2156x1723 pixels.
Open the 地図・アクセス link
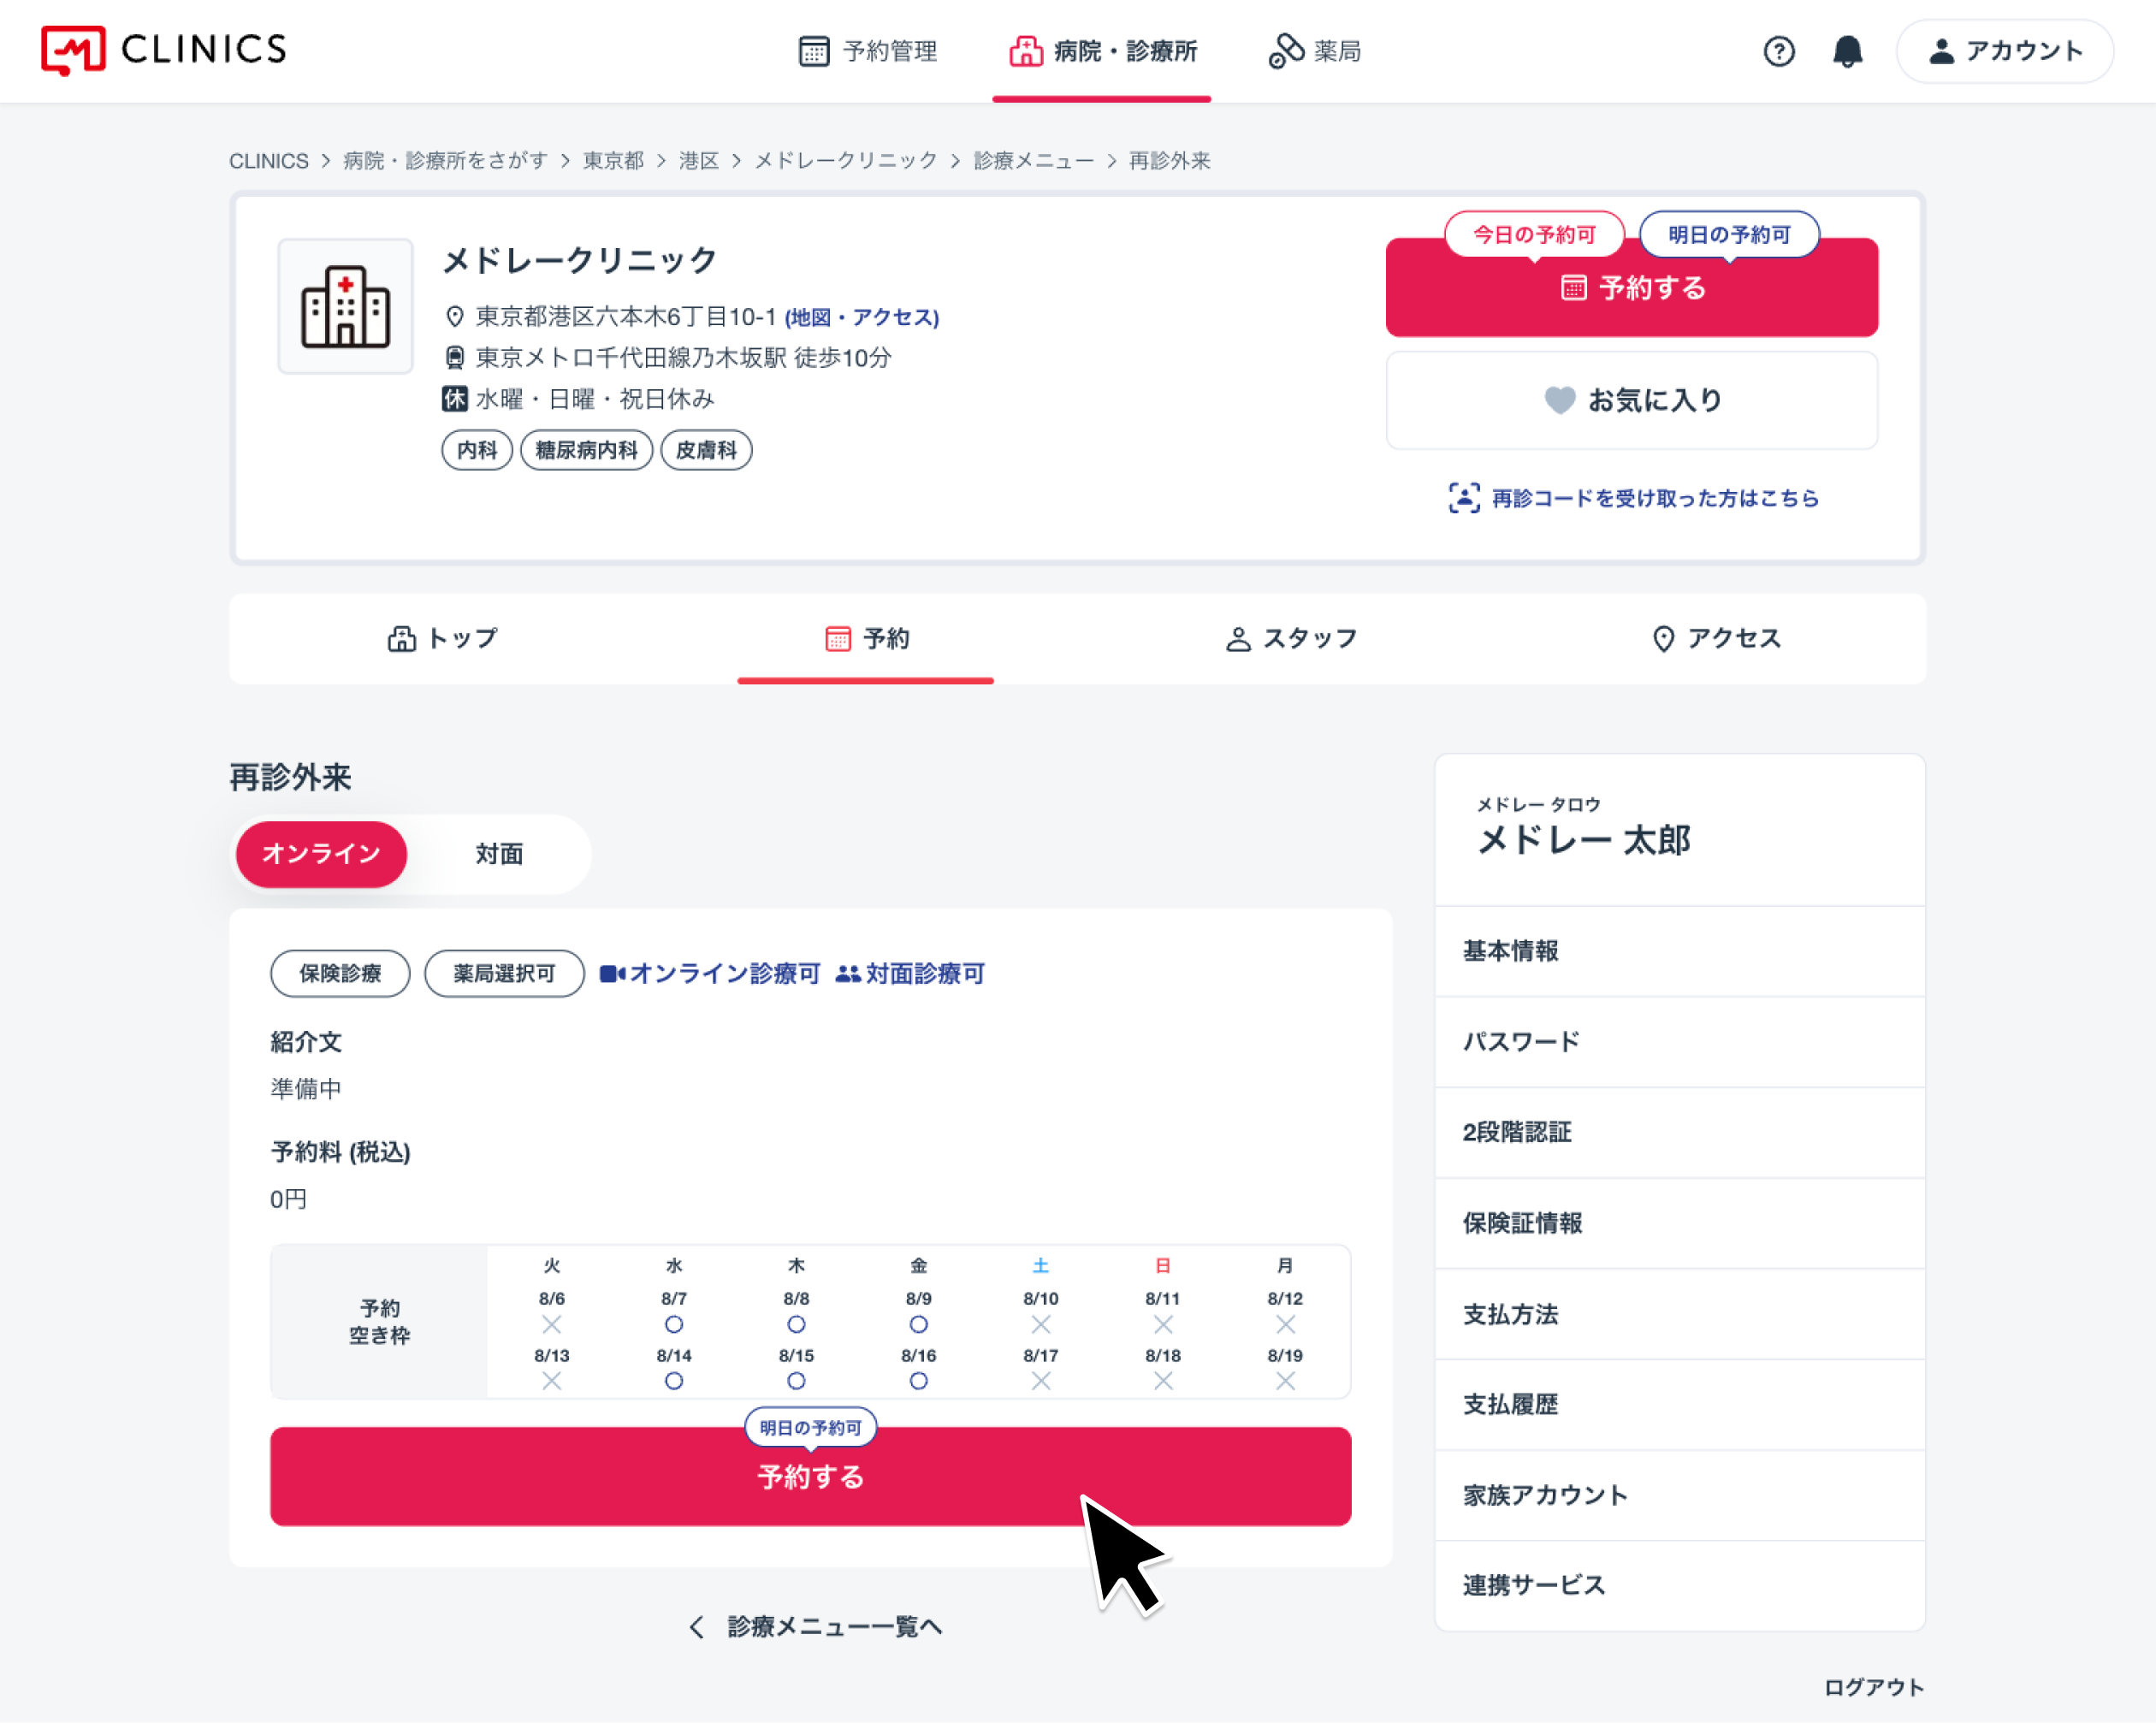[862, 318]
